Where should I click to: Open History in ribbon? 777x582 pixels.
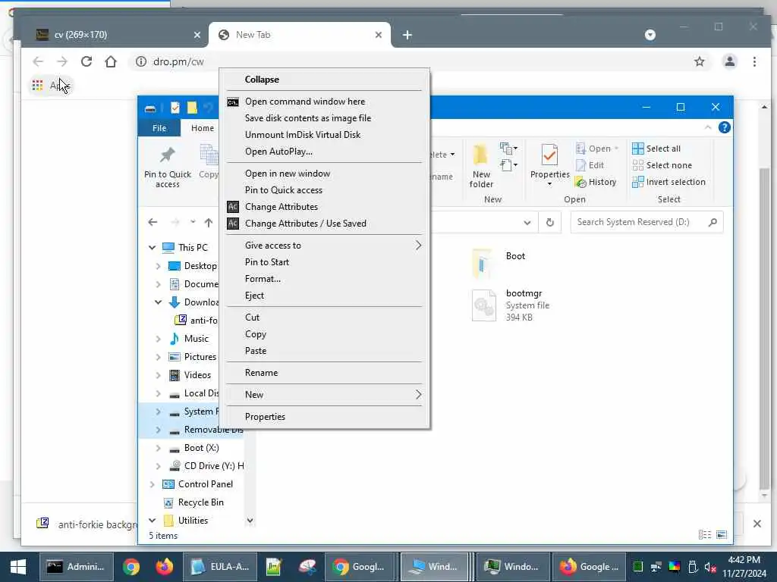coord(596,182)
